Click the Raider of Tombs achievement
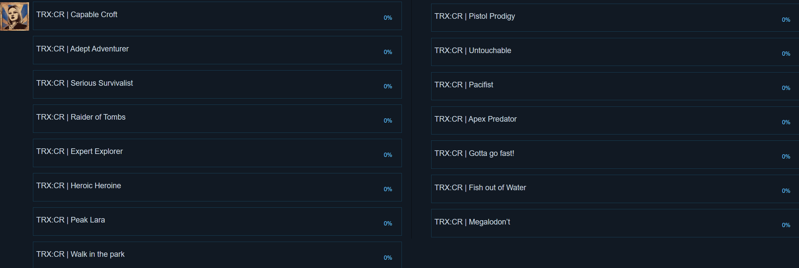This screenshot has width=799, height=268. (81, 117)
